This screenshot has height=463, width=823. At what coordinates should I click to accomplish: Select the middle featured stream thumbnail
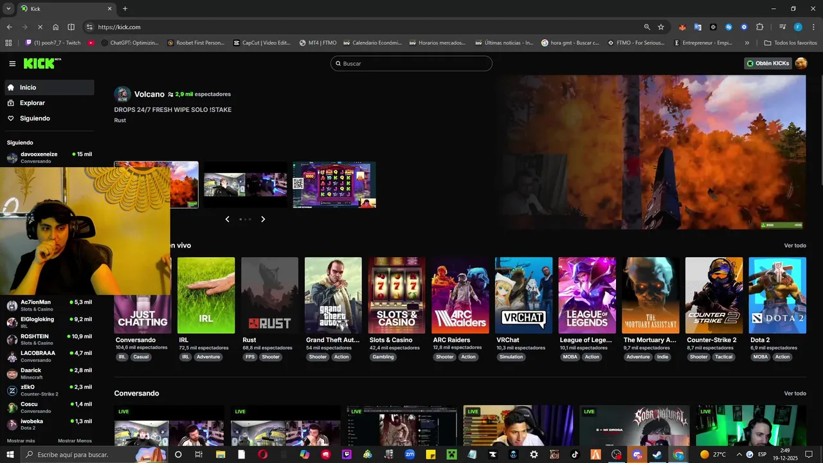point(246,185)
